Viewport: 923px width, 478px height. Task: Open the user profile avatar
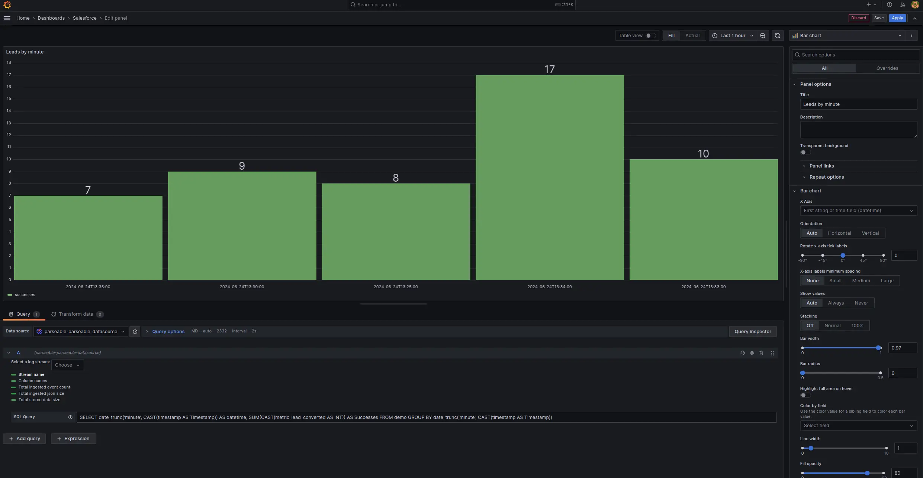(914, 4)
